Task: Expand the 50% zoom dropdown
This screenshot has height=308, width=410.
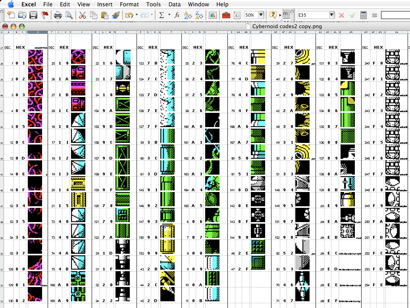Action: [261, 15]
